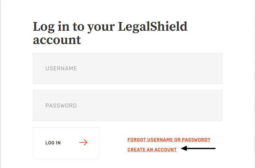Click the orange arrow icon in the Log In button
This screenshot has height=168, width=255.
pos(83,143)
